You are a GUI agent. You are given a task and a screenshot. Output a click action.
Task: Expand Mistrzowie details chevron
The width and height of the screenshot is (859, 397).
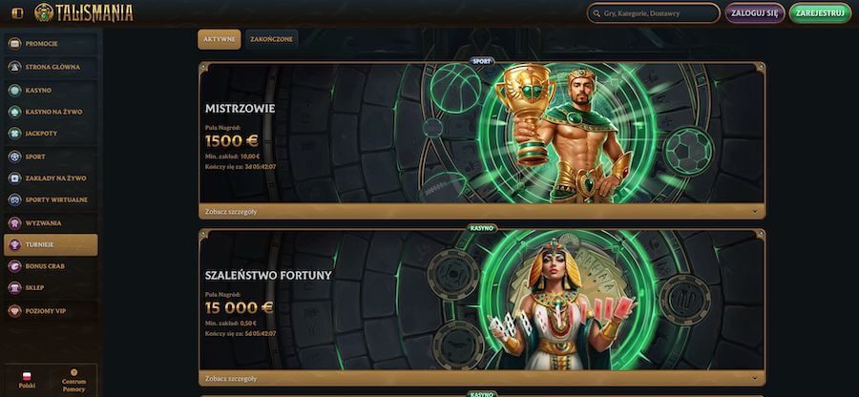[x=754, y=211]
